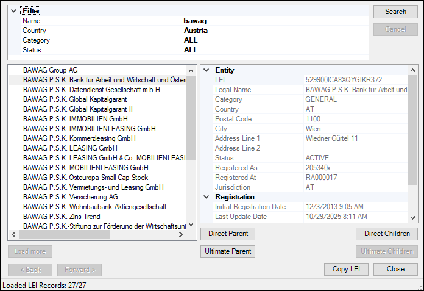Image resolution: width=424 pixels, height=291 pixels.
Task: Edit the Name filter value bawag
Action: (x=275, y=21)
